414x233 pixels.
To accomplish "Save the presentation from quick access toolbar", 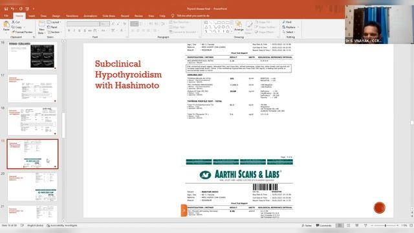I will [x=6, y=8].
